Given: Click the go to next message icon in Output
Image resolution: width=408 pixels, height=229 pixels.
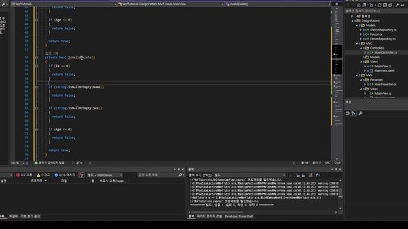Looking at the screenshot, I should [303, 176].
